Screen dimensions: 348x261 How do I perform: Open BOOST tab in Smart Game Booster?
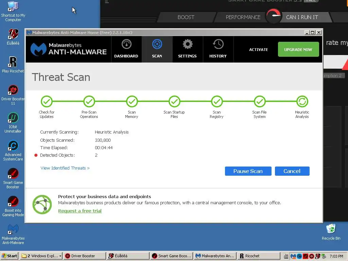pos(186,17)
